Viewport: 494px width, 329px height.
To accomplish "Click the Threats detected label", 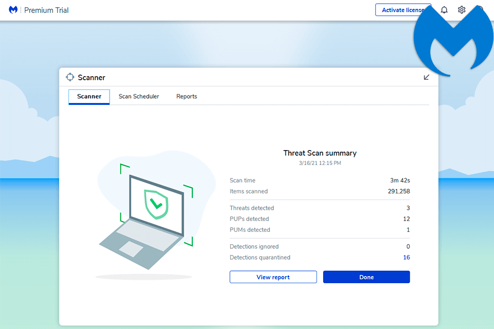I will tap(252, 208).
